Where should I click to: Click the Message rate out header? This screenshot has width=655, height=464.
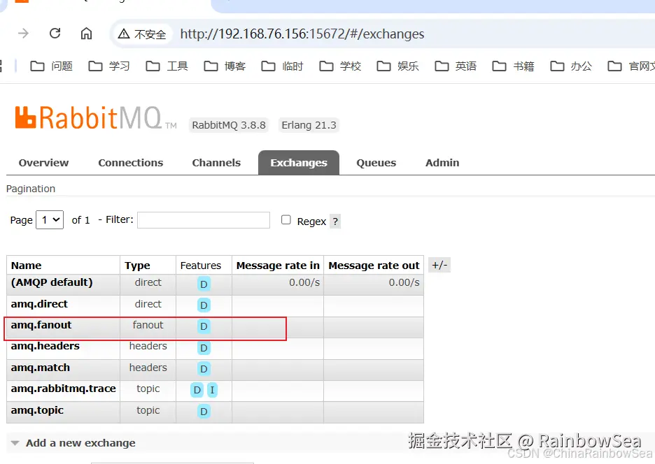pyautogui.click(x=374, y=266)
